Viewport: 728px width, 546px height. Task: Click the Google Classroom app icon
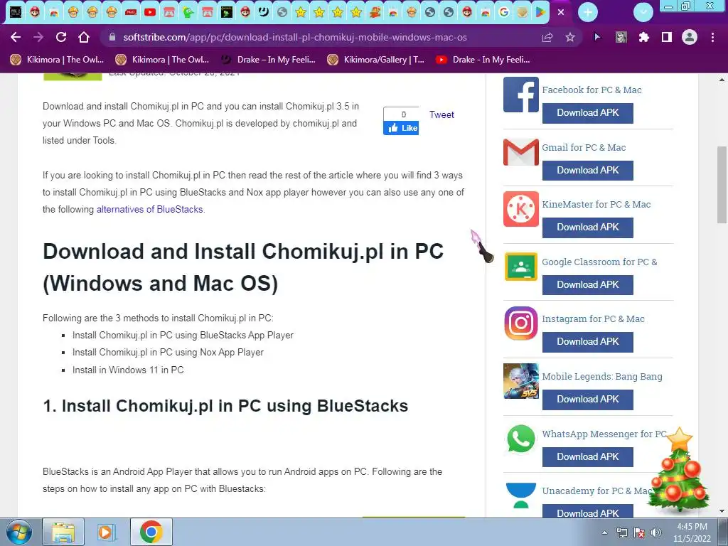pyautogui.click(x=521, y=267)
